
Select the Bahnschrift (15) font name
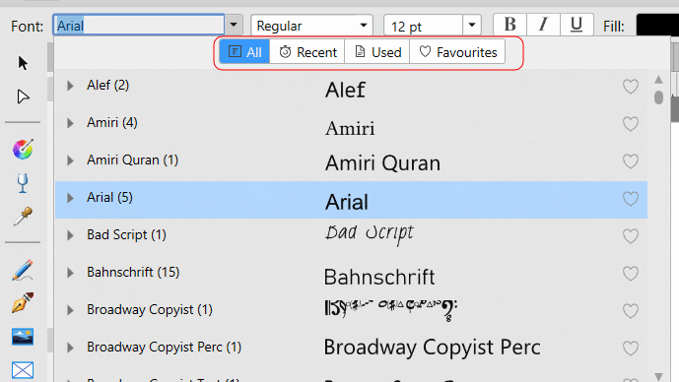[133, 272]
